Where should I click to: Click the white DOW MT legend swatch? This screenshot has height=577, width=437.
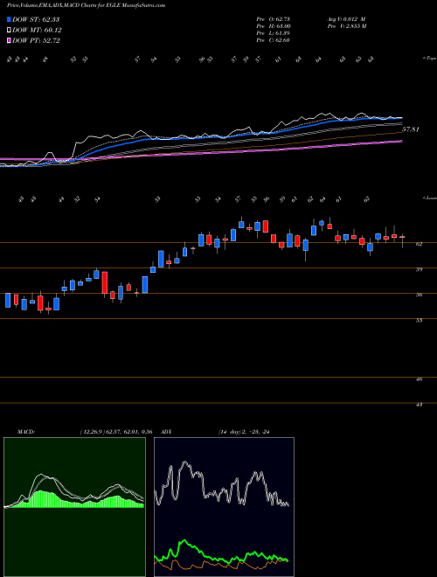(x=9, y=31)
